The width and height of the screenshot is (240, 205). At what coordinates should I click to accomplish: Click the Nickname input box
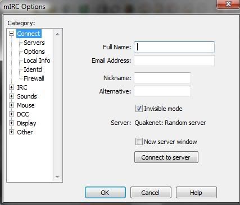click(x=162, y=78)
